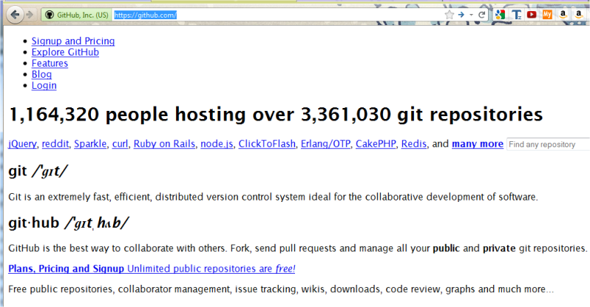Bookmark this page with the star icon

click(450, 15)
